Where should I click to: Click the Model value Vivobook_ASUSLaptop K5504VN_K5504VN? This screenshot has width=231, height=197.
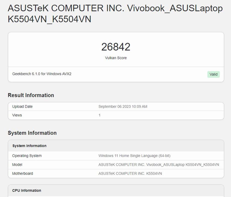click(x=159, y=165)
